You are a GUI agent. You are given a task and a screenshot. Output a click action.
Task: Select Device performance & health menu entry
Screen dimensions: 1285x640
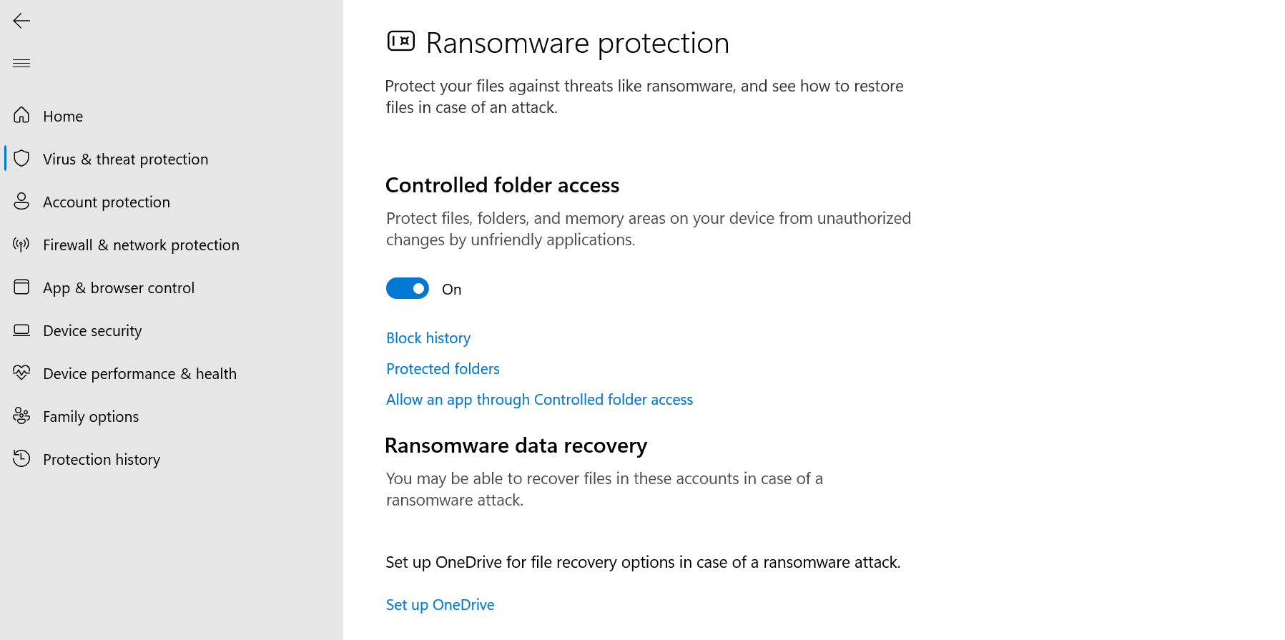coord(139,373)
